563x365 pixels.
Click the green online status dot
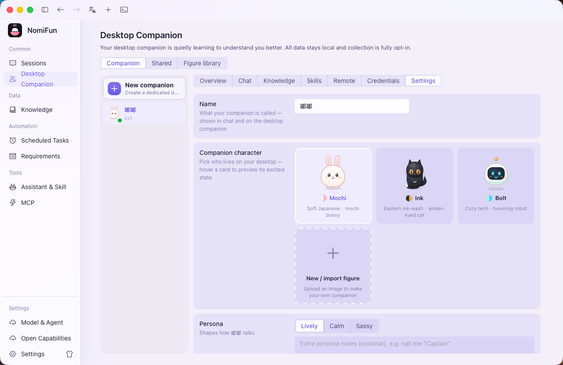(x=120, y=120)
